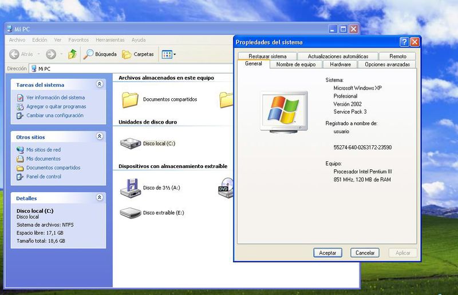Collapse the Detalles panel

point(99,198)
